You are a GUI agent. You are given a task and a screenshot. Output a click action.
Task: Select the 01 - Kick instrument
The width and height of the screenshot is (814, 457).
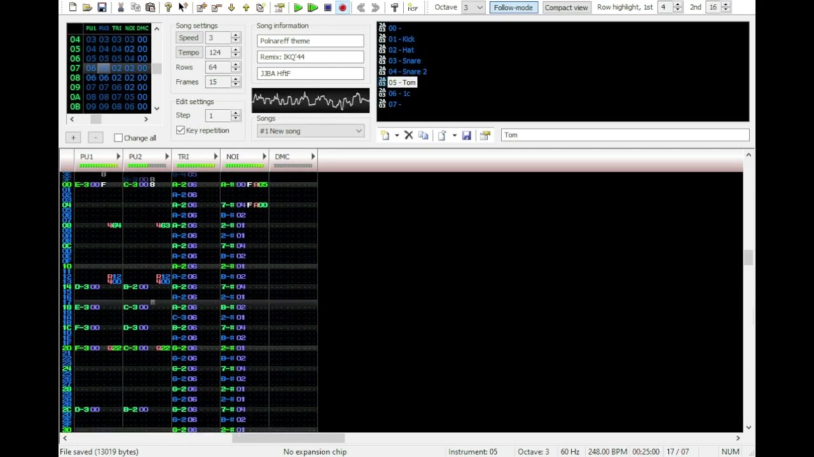coord(401,39)
